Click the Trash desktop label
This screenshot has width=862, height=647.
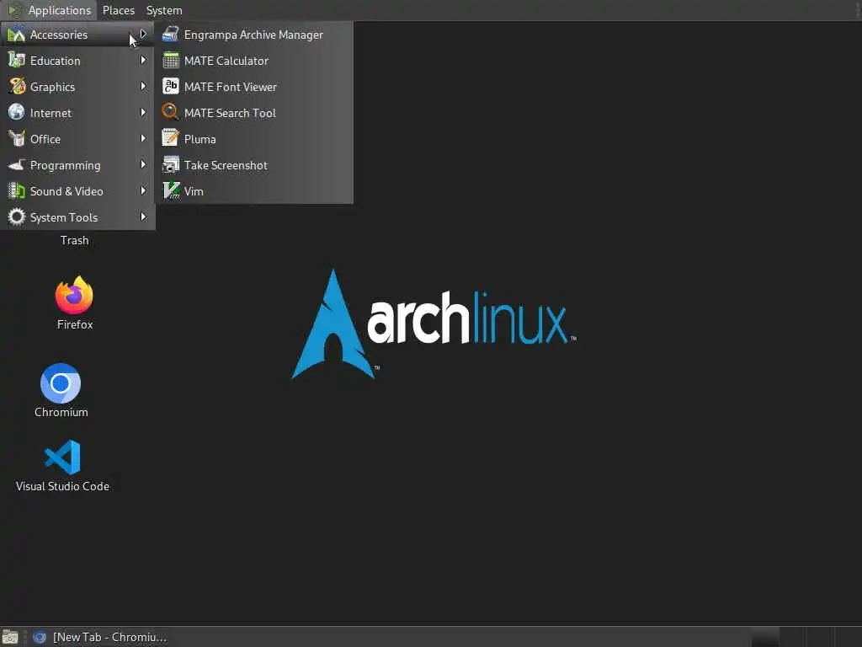pos(74,240)
